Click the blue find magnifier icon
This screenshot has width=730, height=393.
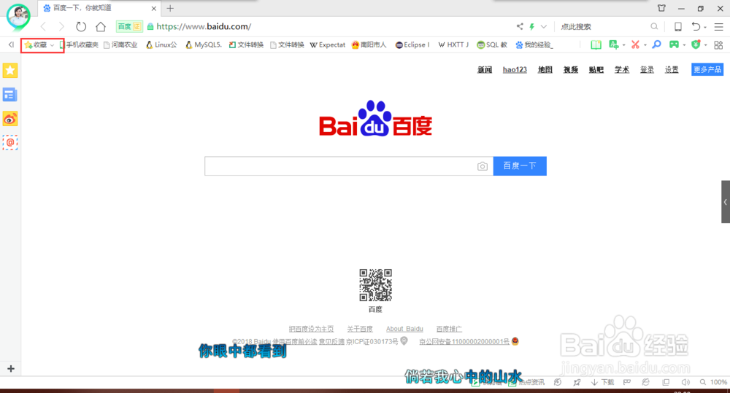click(x=656, y=44)
